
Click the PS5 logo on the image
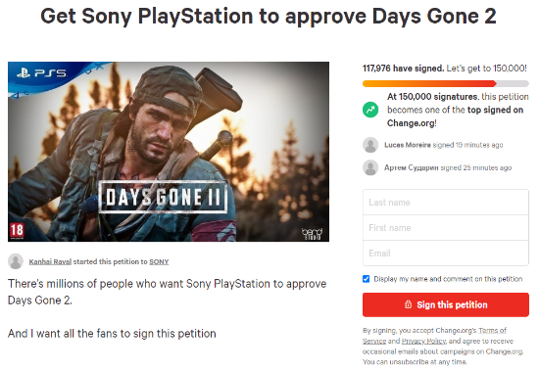[x=41, y=73]
